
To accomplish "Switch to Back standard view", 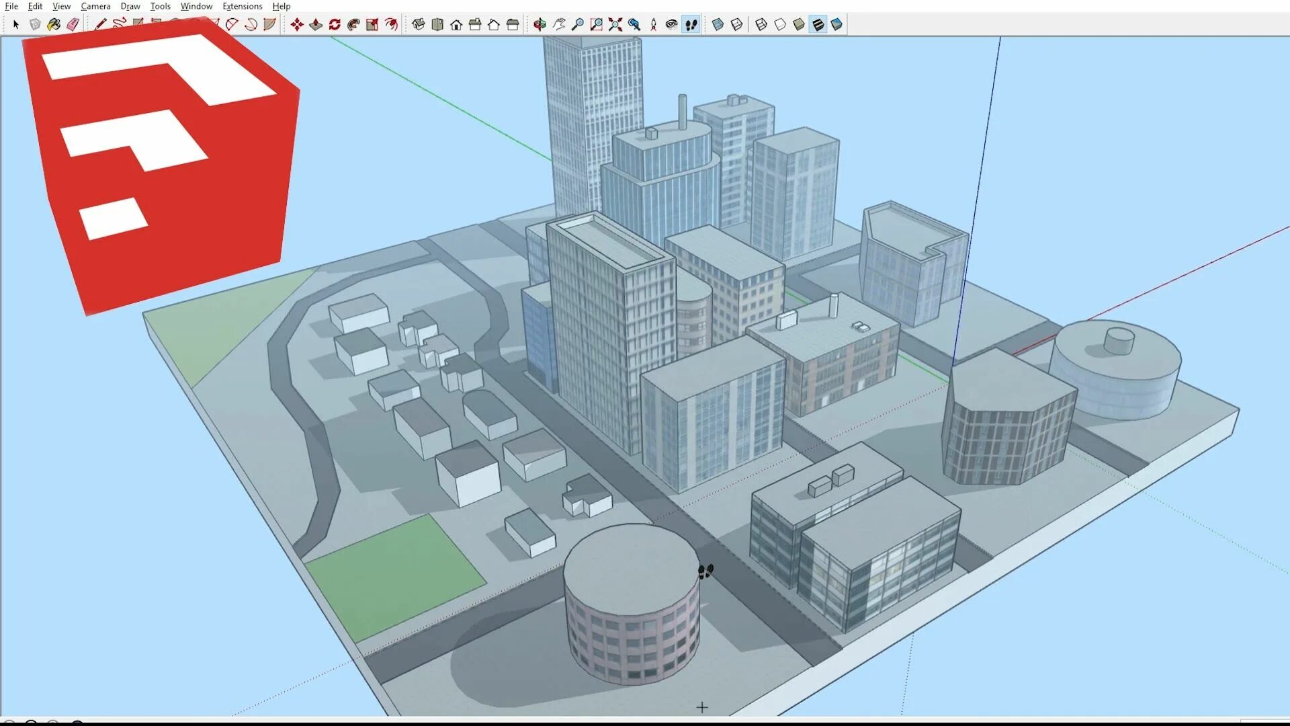I will coord(494,25).
